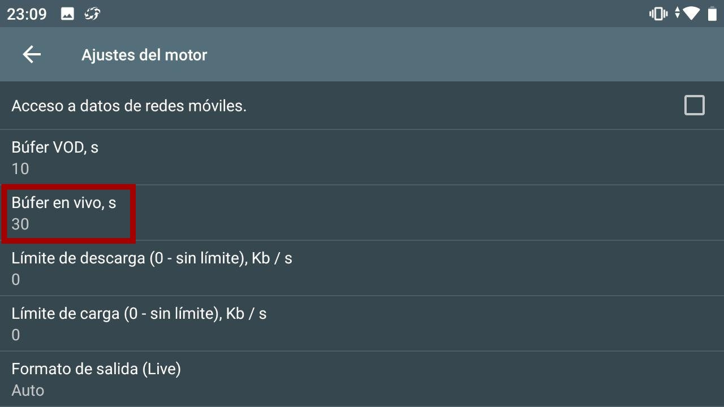This screenshot has width=724, height=407.
Task: Tap the Auto output format value
Action: (28, 391)
